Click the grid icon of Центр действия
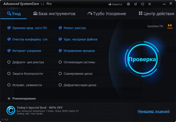This screenshot has height=122, width=176. point(140,13)
